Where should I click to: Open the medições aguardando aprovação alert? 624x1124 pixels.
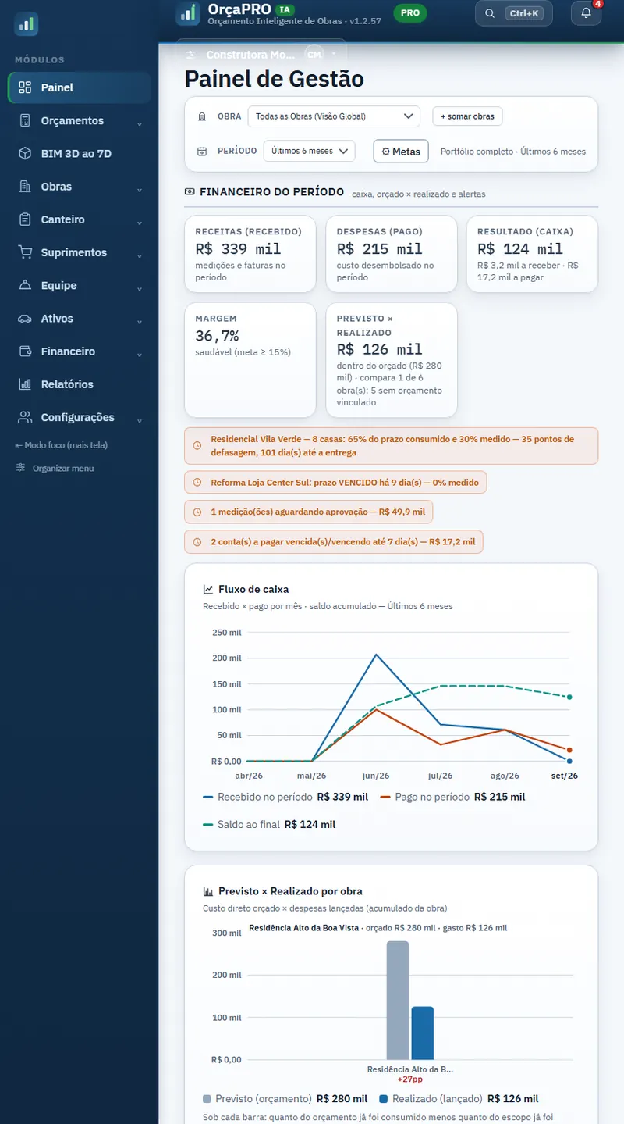coord(309,512)
